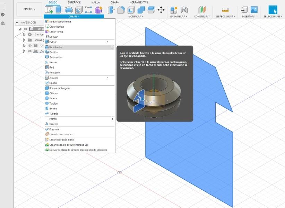Click the Hole tool icon in toolbar
Viewport: 285px width, 208px height.
[x=79, y=10]
